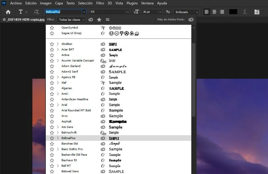Screen dimensions: 268x174
Task: Favorite the OpenSymbol font star
Action: pyautogui.click(x=52, y=28)
